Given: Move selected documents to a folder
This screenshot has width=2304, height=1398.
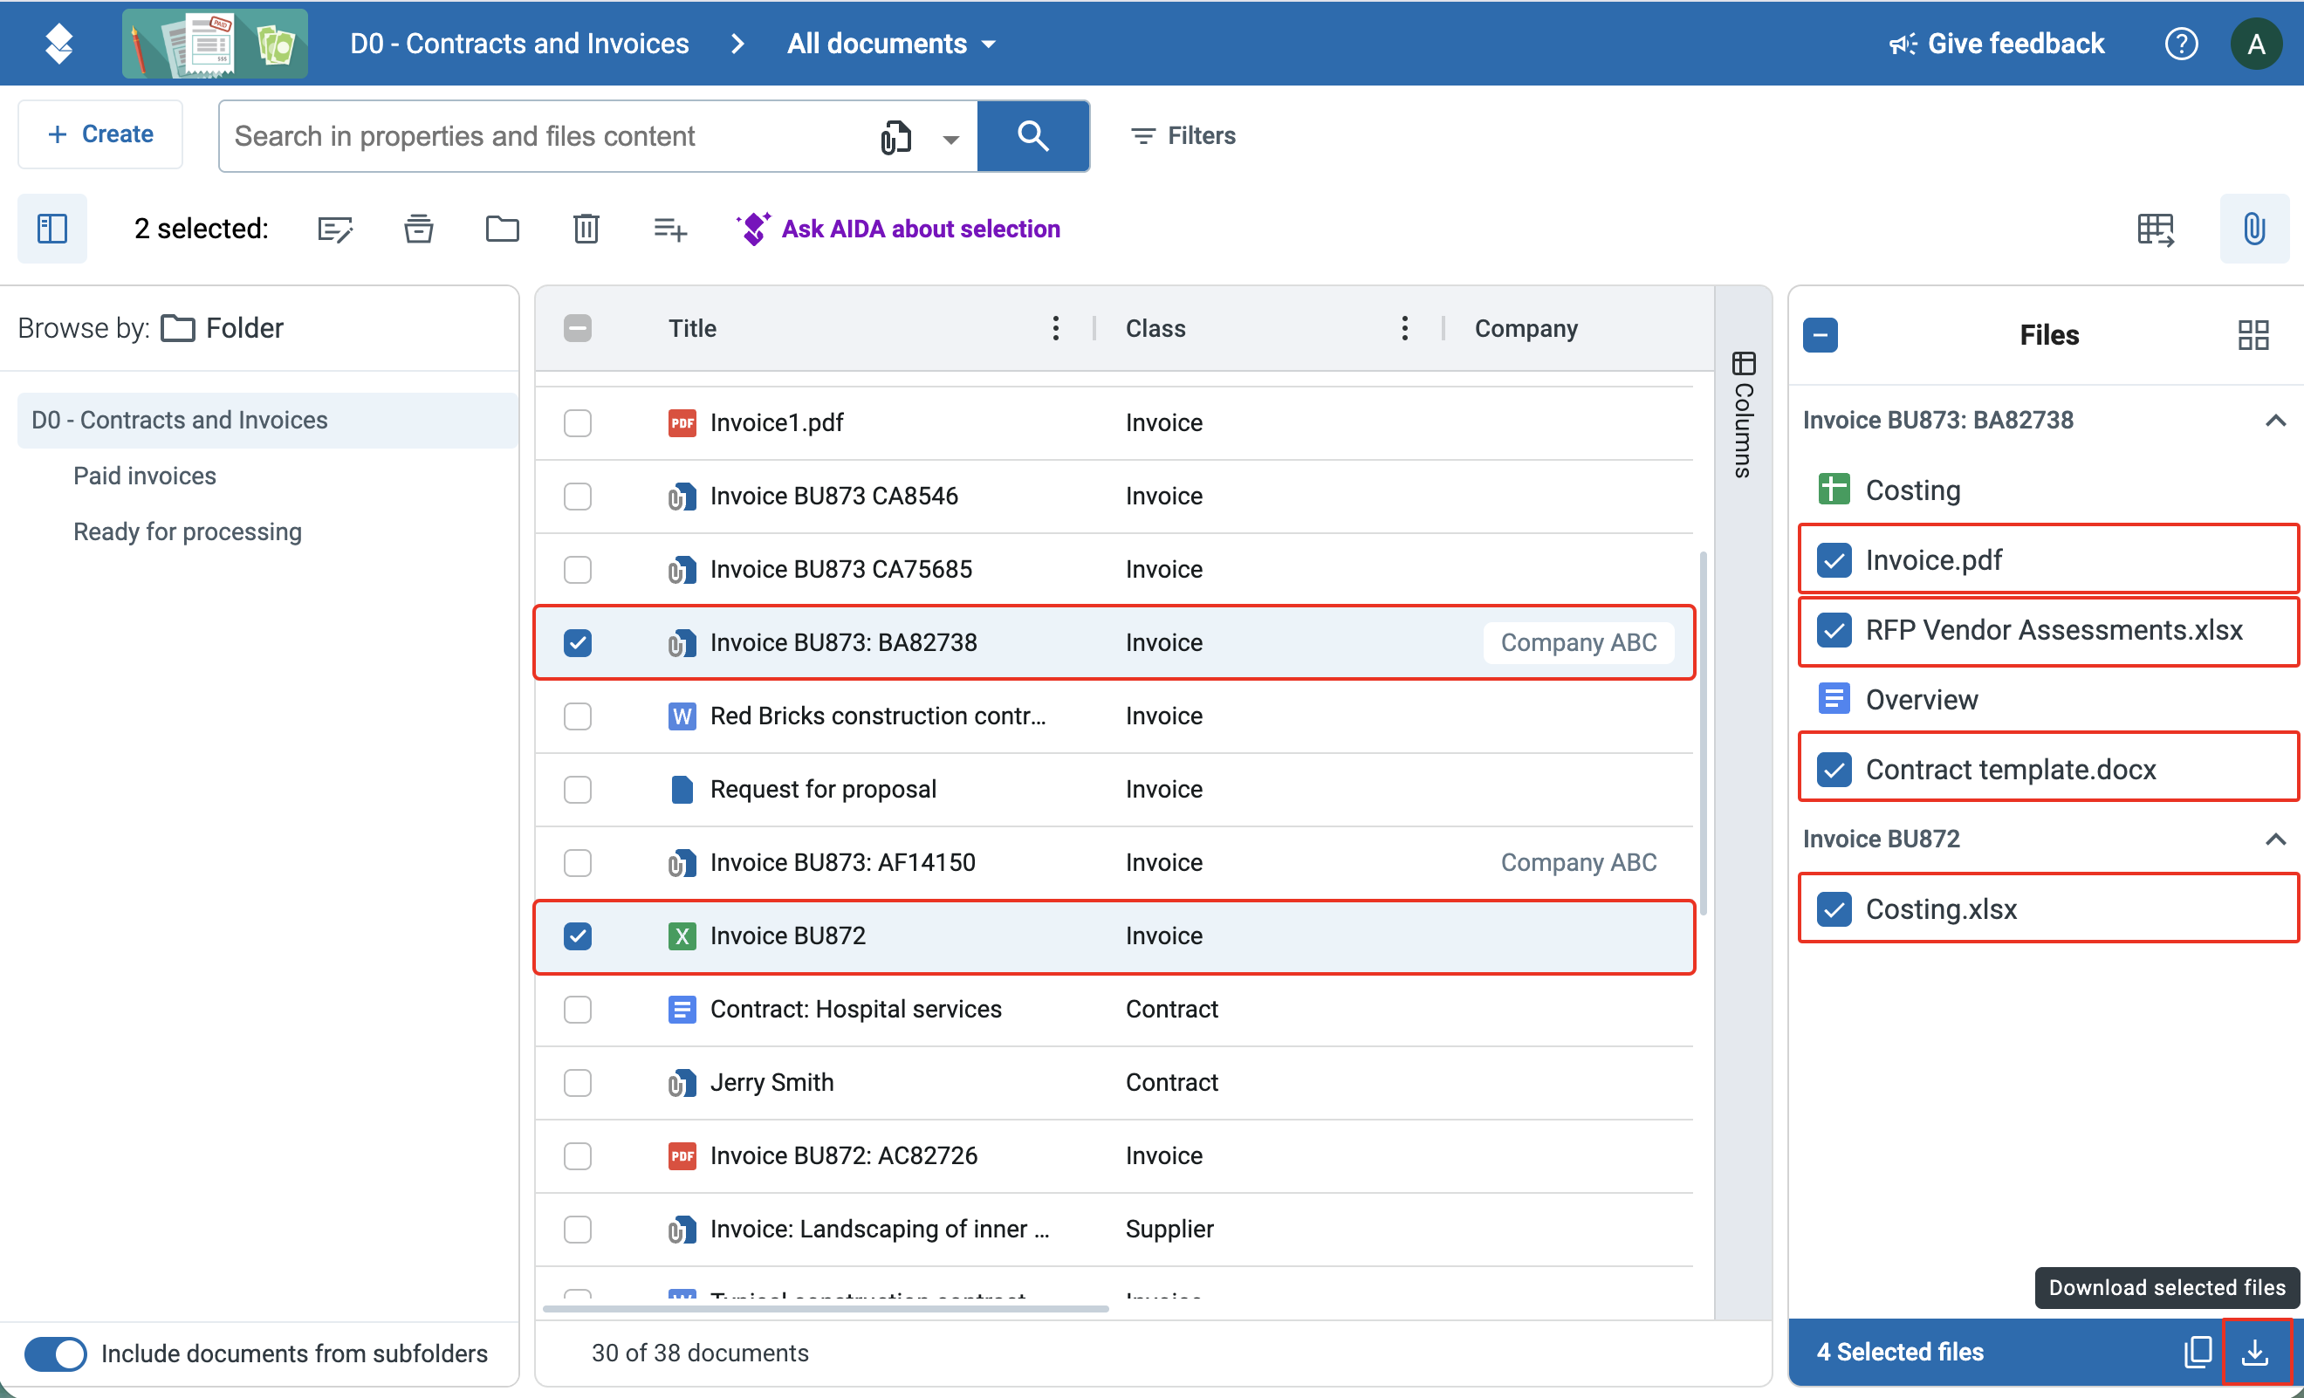Looking at the screenshot, I should click(502, 228).
